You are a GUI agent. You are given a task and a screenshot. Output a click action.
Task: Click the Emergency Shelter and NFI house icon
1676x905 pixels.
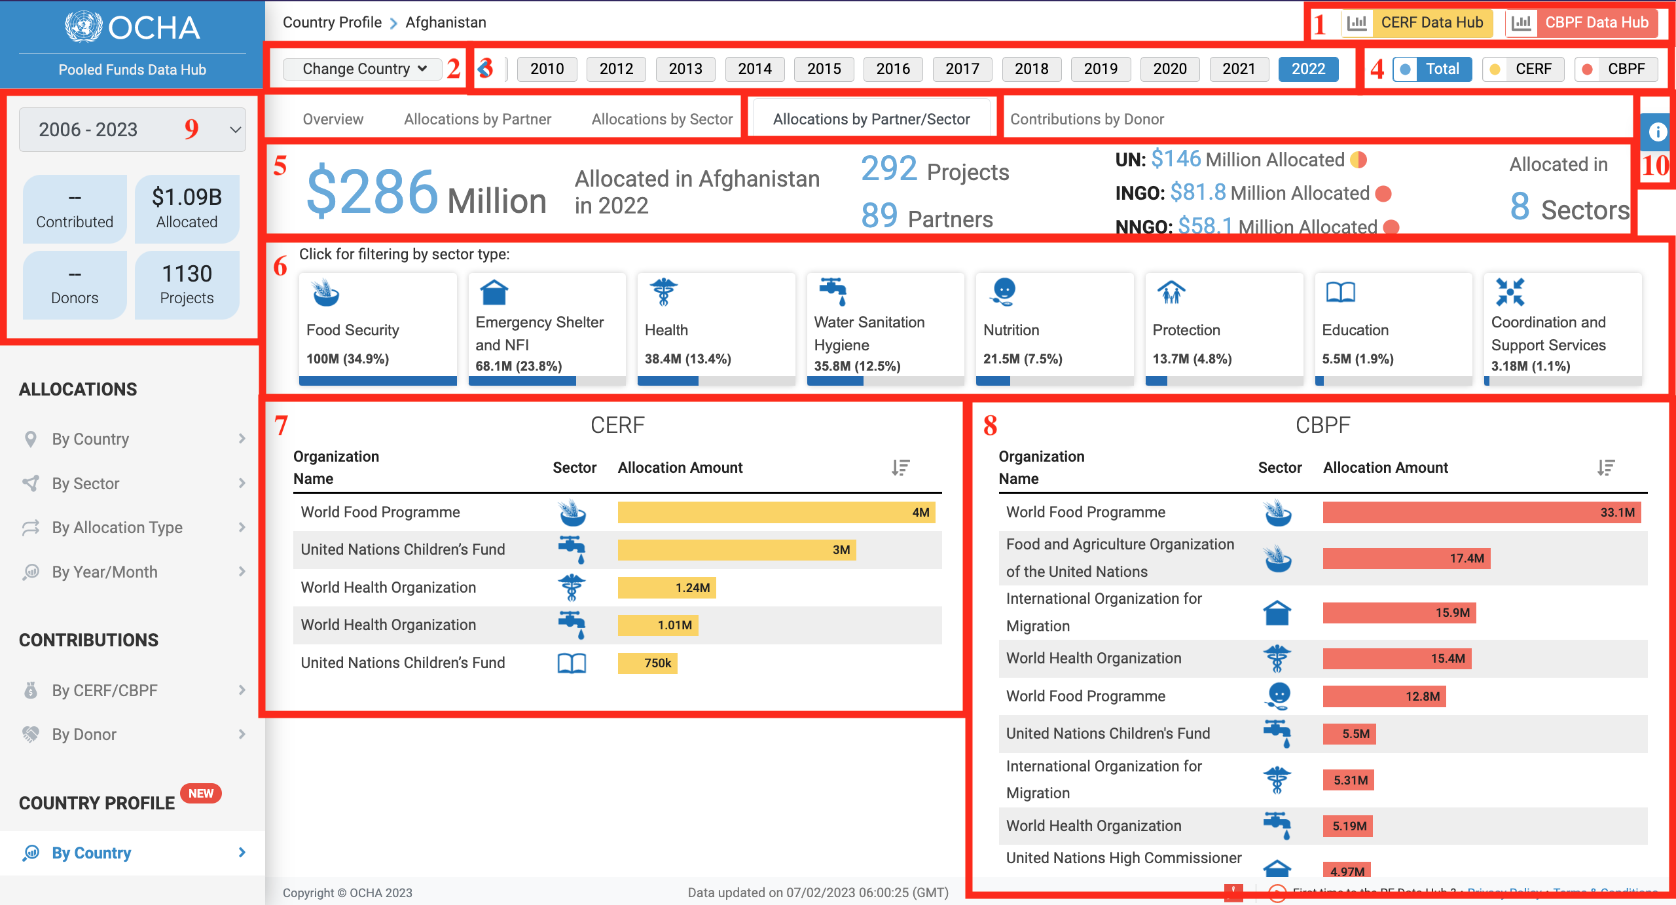point(494,292)
